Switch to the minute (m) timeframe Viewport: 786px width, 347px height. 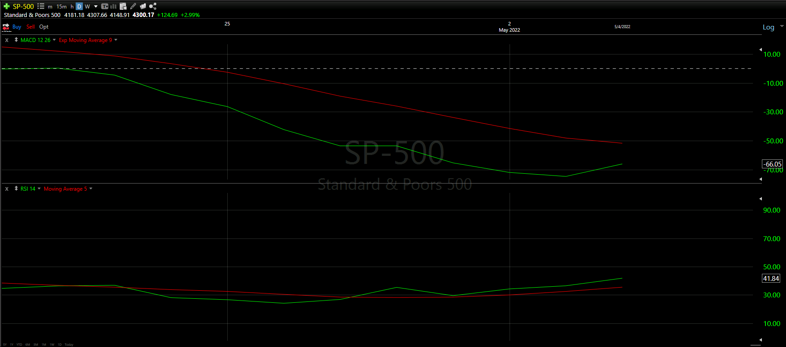click(50, 7)
